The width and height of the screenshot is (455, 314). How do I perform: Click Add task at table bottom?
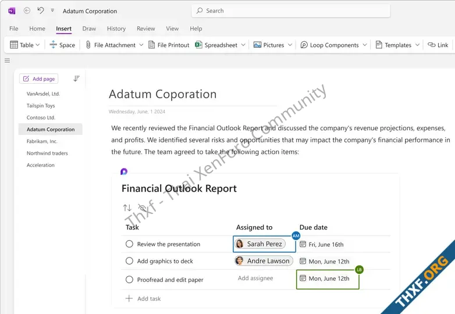click(143, 299)
